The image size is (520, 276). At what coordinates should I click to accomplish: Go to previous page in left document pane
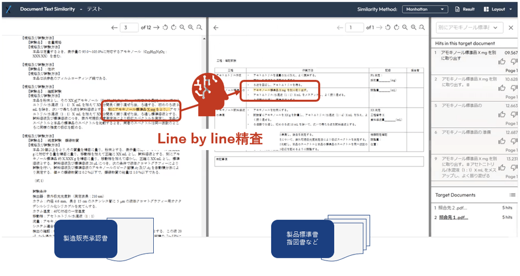pyautogui.click(x=114, y=28)
